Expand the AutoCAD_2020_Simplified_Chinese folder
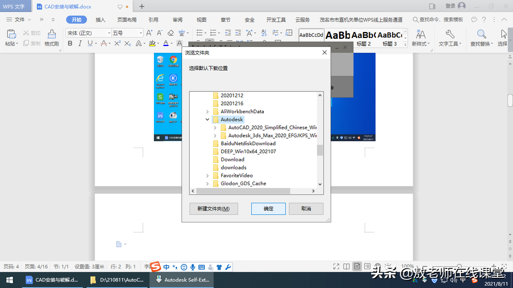 (215, 128)
